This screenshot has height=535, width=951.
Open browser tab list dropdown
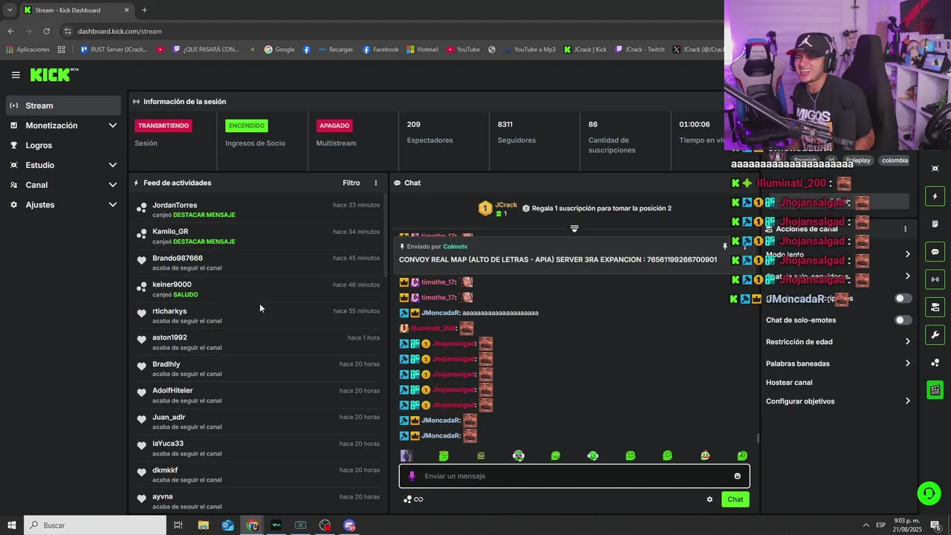tap(10, 10)
